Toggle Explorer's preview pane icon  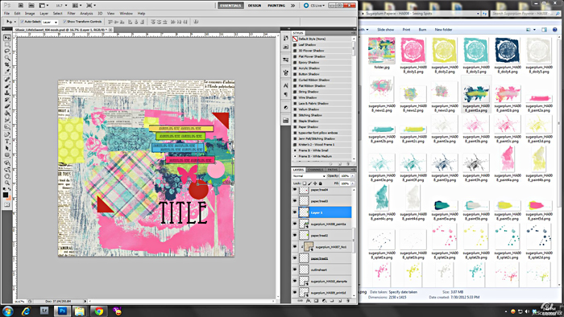[x=544, y=30]
